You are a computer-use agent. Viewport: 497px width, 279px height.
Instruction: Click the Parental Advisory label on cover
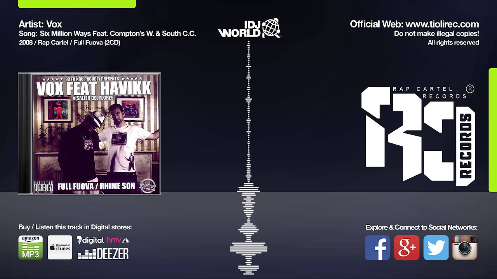[43, 186]
